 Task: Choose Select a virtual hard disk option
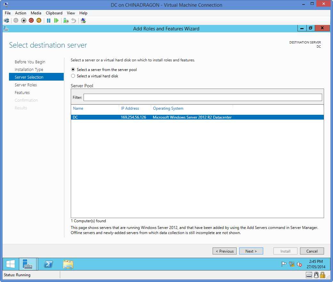[x=95, y=76]
